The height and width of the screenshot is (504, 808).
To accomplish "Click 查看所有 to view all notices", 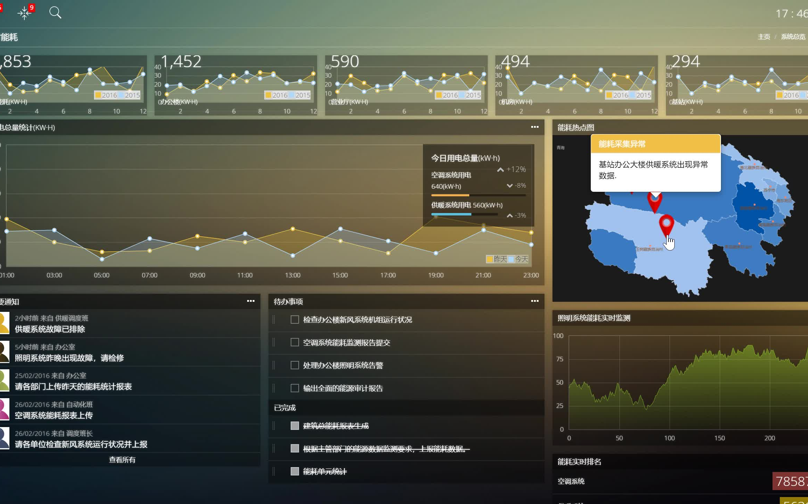I will coord(122,460).
